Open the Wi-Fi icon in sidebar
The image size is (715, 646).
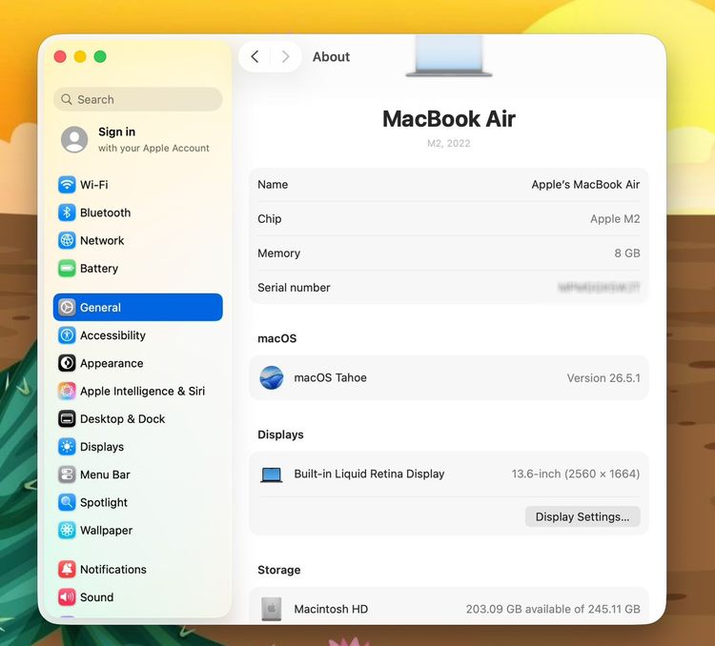coord(67,185)
